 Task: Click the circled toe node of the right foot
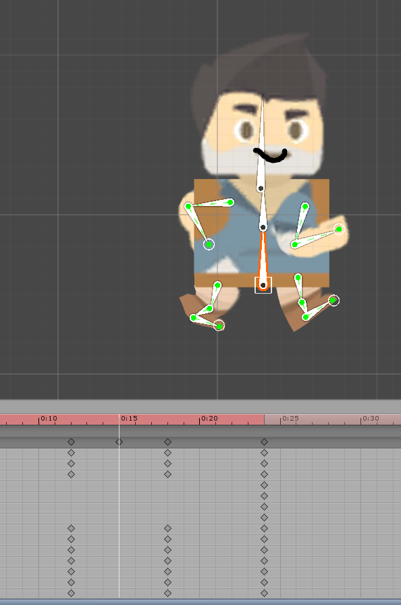point(333,300)
